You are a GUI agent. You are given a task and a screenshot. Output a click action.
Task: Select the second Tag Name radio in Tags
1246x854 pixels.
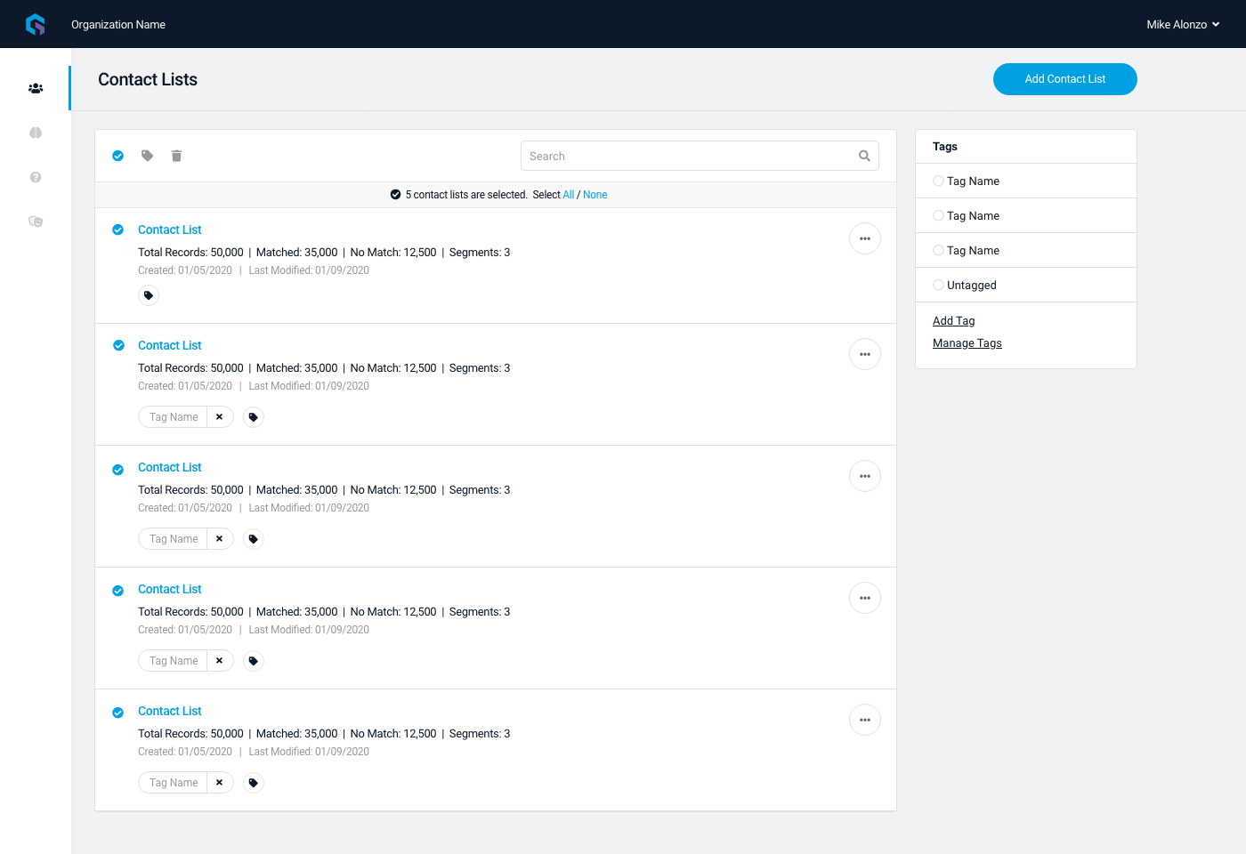pos(938,215)
